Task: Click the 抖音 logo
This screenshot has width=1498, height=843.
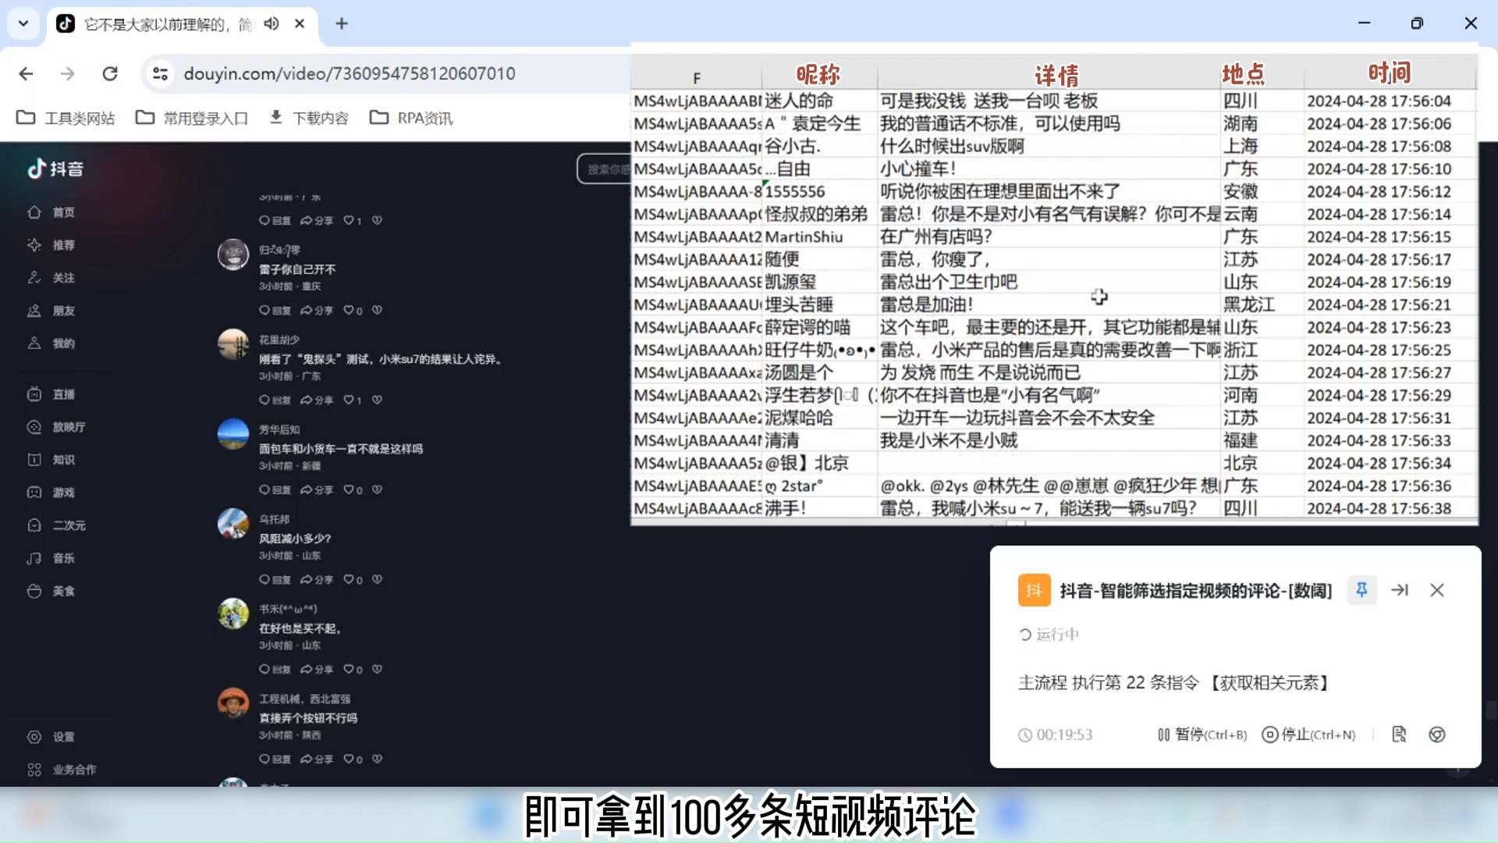Action: [x=55, y=169]
